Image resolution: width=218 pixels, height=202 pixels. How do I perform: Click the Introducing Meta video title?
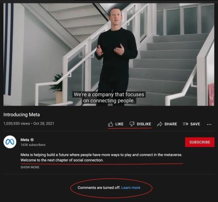21,115
